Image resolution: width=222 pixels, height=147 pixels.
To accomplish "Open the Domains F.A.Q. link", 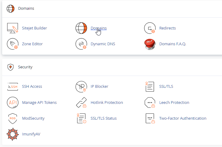I will tap(173, 44).
